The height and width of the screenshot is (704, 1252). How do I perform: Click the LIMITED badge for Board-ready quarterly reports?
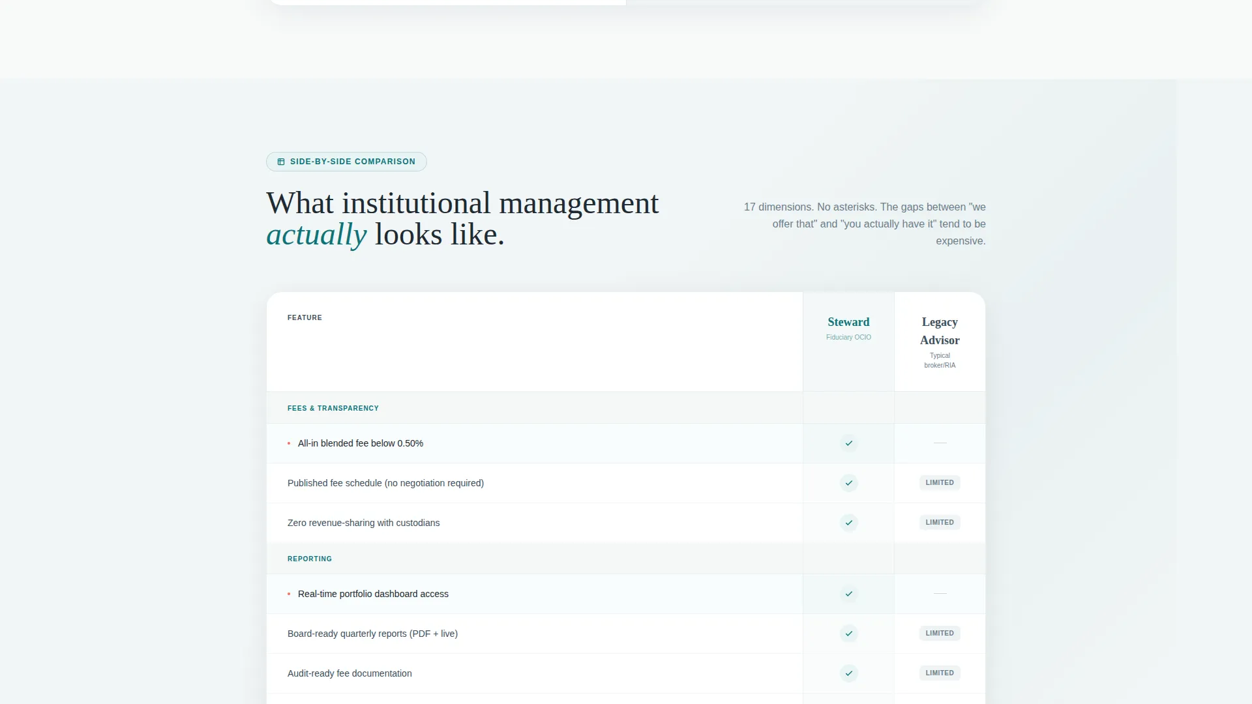tap(940, 634)
